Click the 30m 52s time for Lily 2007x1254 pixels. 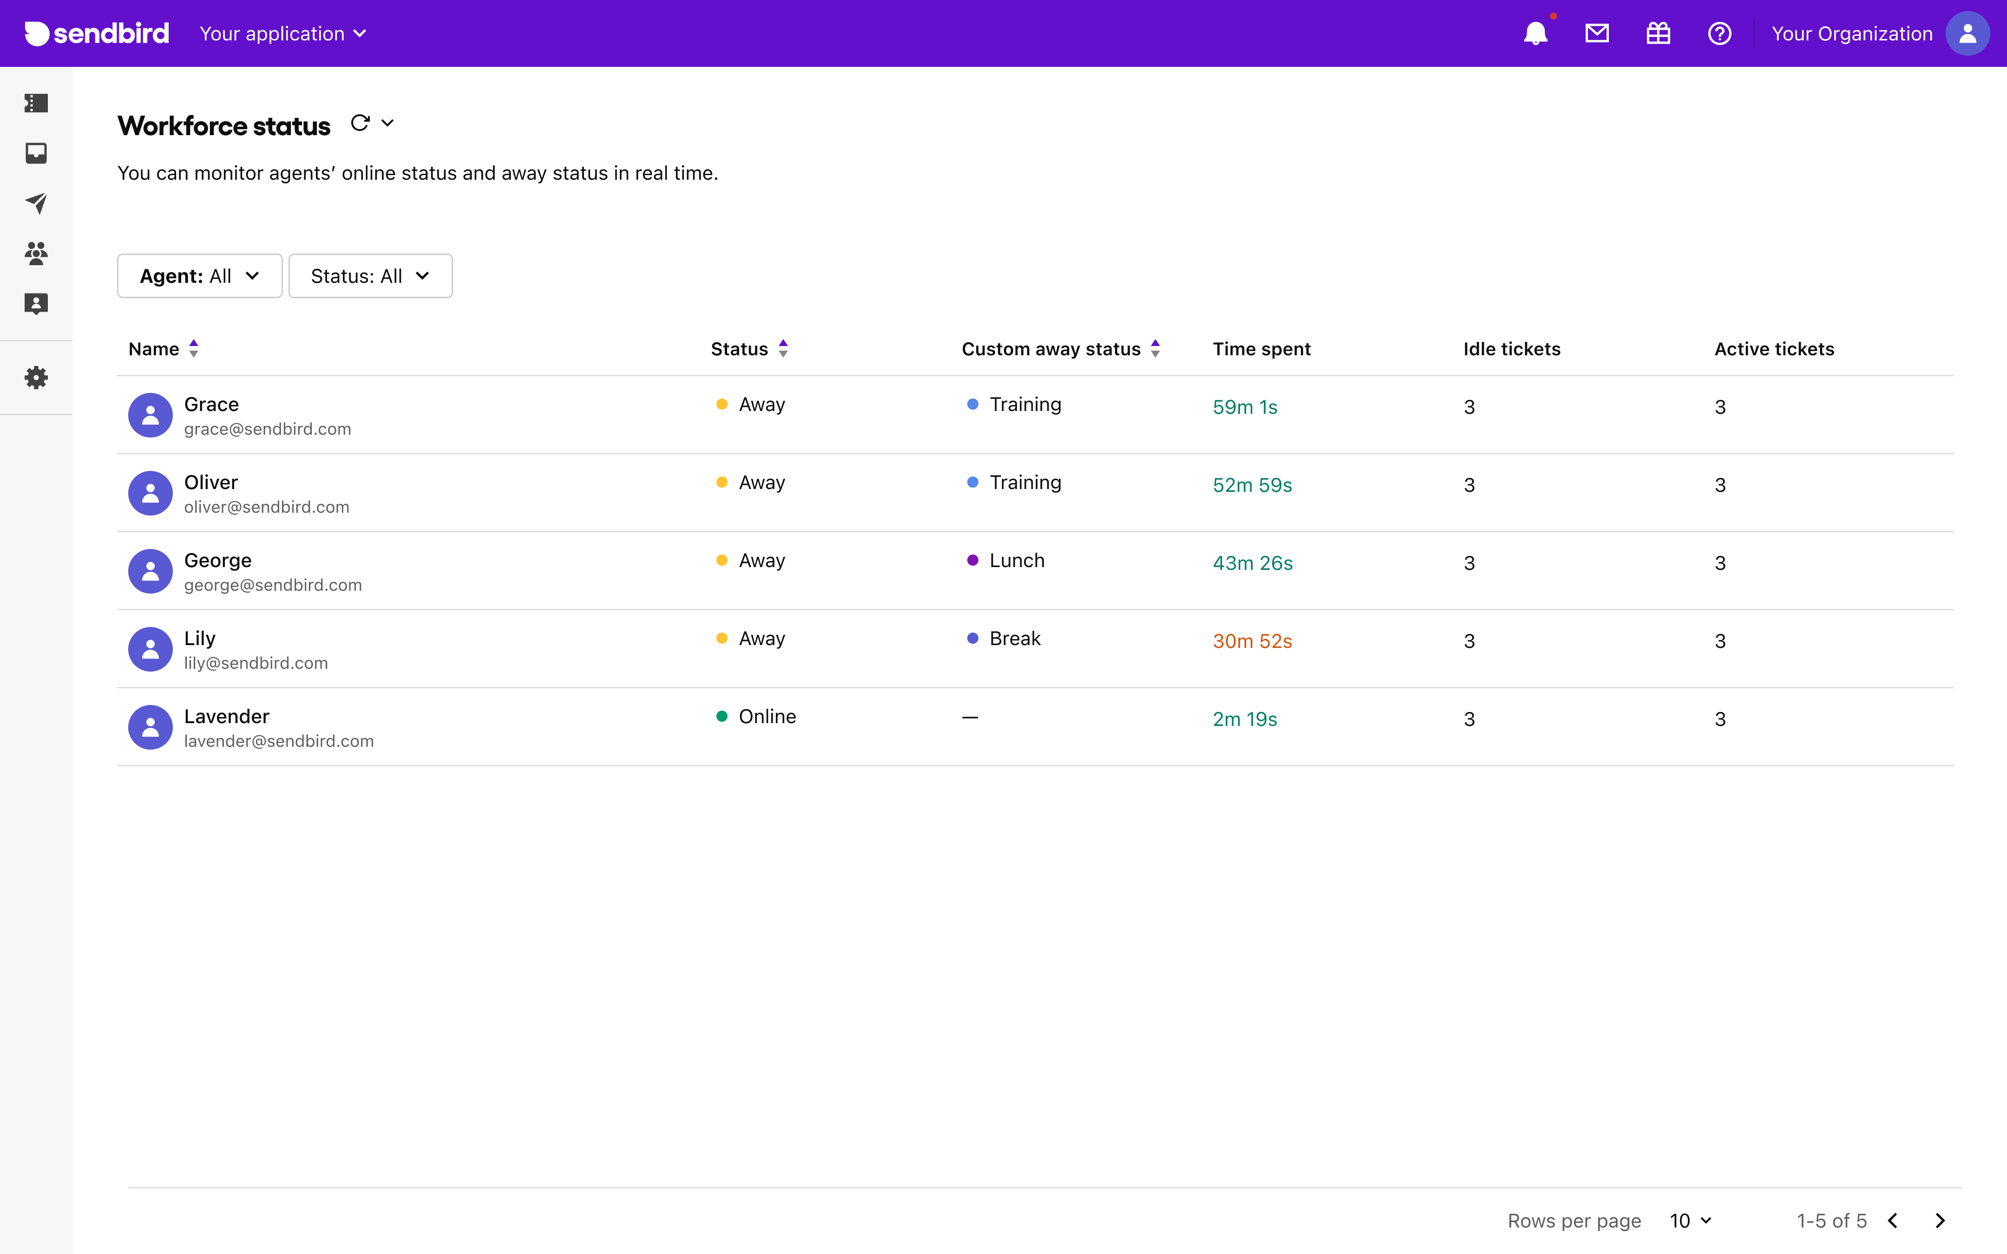(x=1253, y=641)
